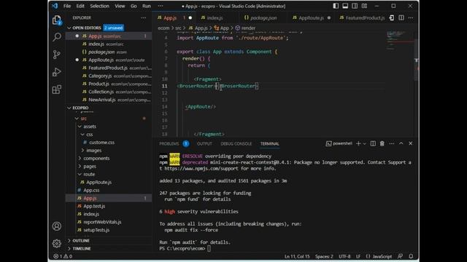Change language mode JavaScript in status bar
Screen dimensions: 467x262
click(x=382, y=256)
